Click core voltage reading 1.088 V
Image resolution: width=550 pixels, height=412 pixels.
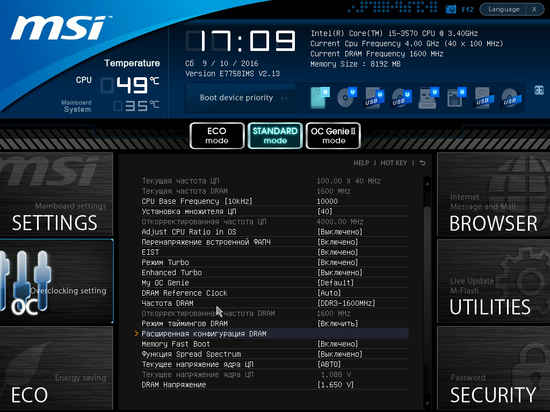tap(336, 374)
